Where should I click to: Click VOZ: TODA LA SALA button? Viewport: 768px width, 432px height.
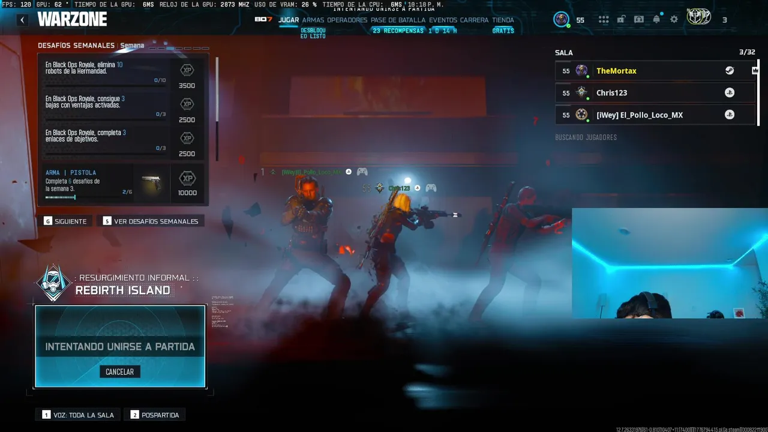78,415
